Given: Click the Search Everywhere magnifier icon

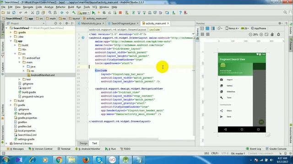Looking at the screenshot, I should coord(285,12).
